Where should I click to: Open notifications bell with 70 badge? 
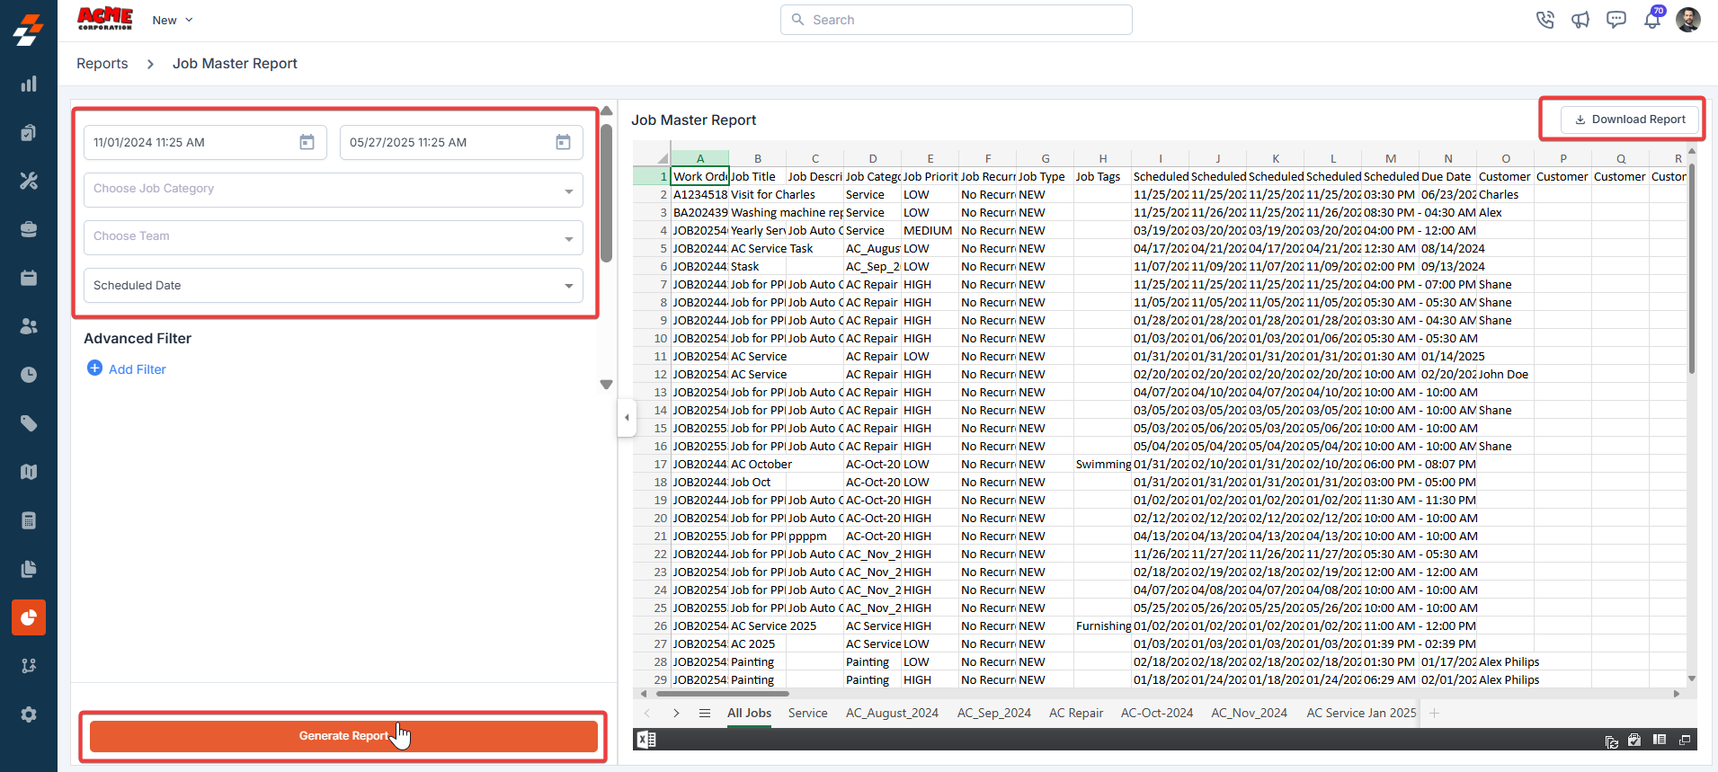click(1653, 18)
